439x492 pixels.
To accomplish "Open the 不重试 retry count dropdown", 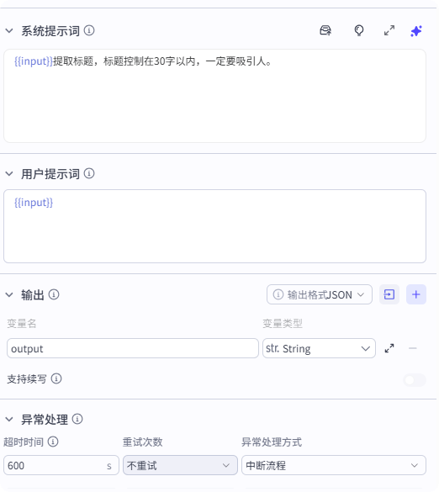I will (180, 465).
